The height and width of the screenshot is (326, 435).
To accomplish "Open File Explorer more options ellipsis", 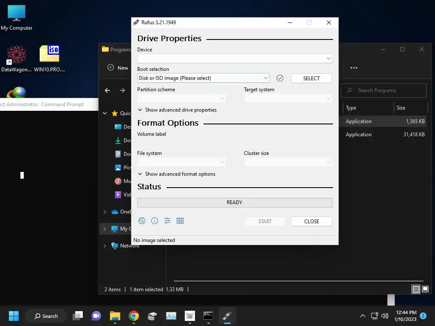I will click(x=354, y=67).
